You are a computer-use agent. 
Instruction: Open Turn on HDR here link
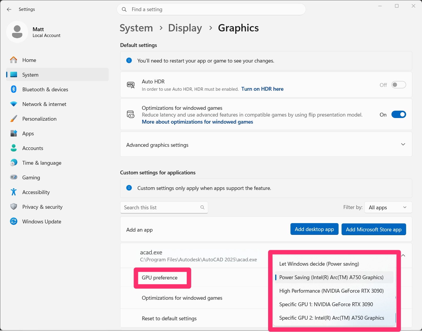click(262, 89)
